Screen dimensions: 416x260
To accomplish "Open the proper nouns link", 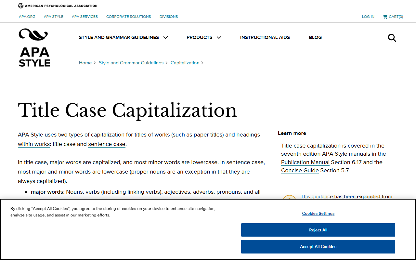I will point(149,172).
